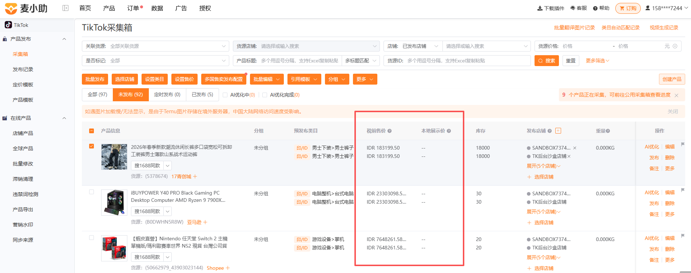Clear the price range with the circle-x icon

click(675, 46)
